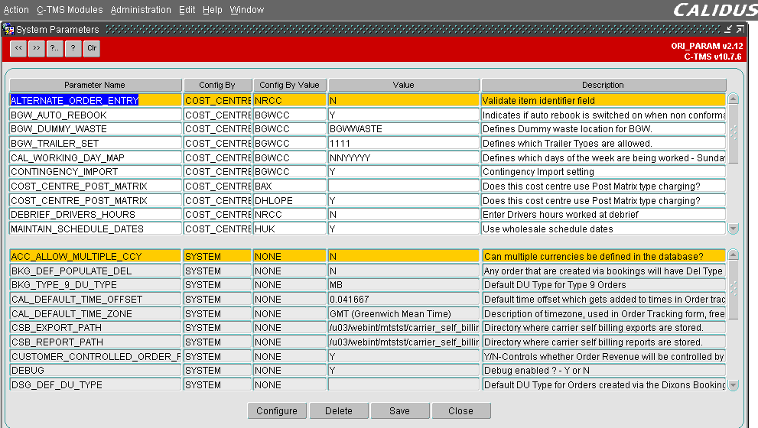This screenshot has width=758, height=428.
Task: Click the CAL_DEFAULT_TIME_ZONE parameter field
Action: pyautogui.click(x=96, y=314)
